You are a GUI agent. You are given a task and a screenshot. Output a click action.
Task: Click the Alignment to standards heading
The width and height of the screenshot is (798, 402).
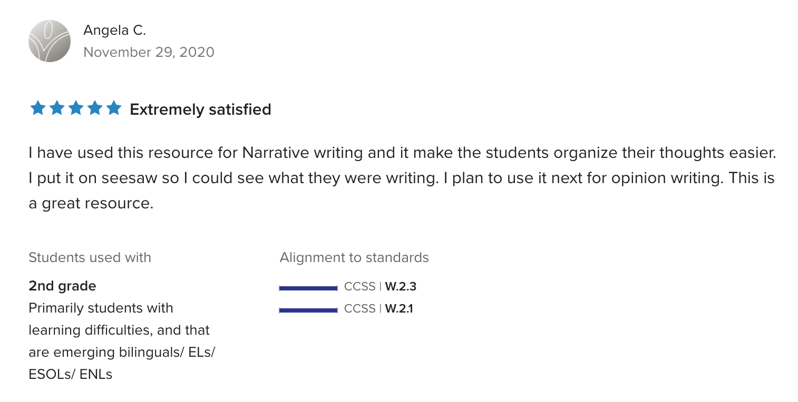tap(354, 257)
